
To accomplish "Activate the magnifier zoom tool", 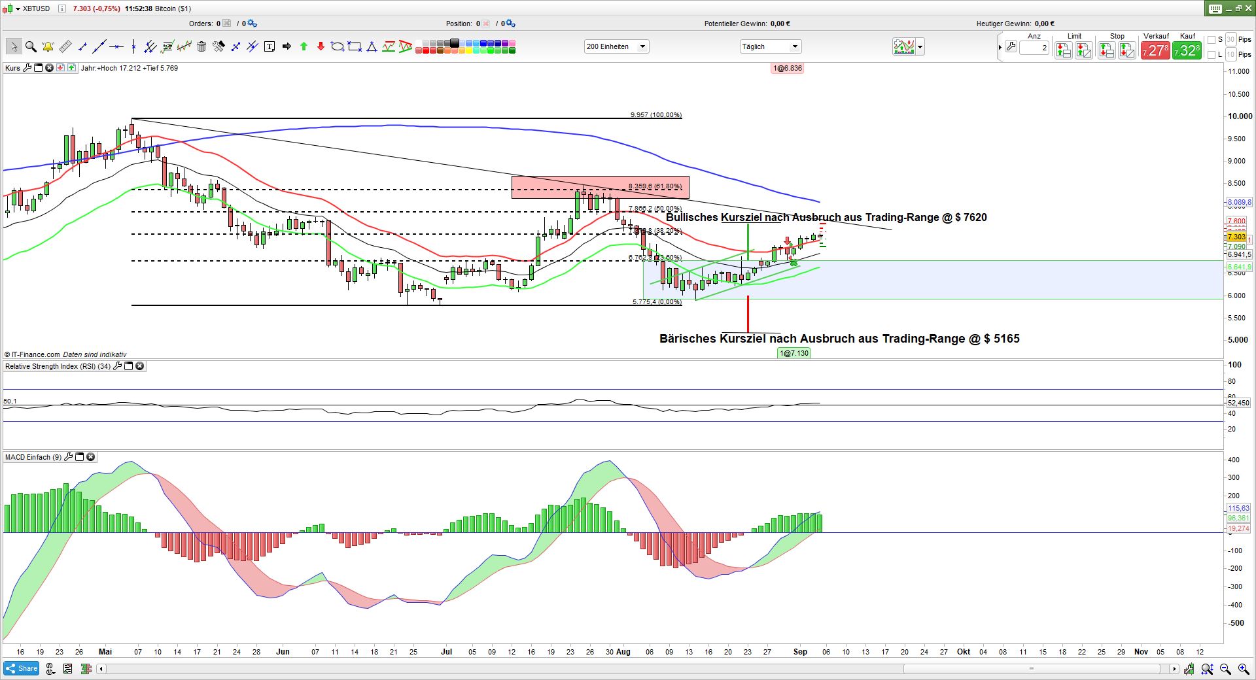I will (x=30, y=46).
